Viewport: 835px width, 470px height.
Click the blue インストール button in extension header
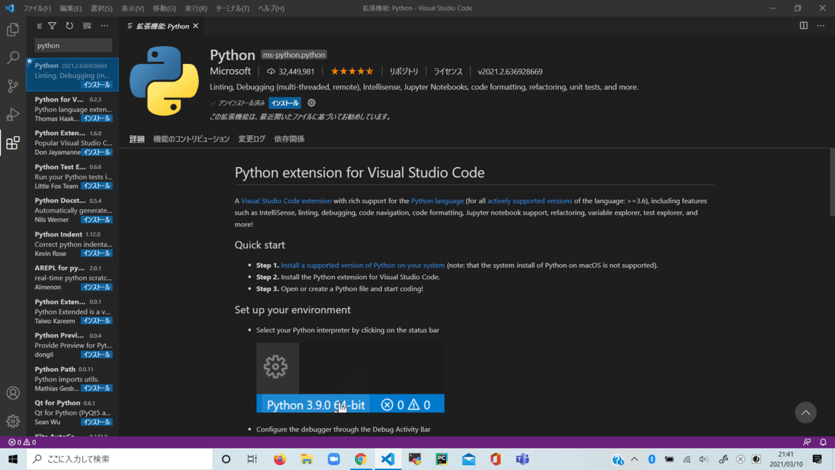coord(285,103)
